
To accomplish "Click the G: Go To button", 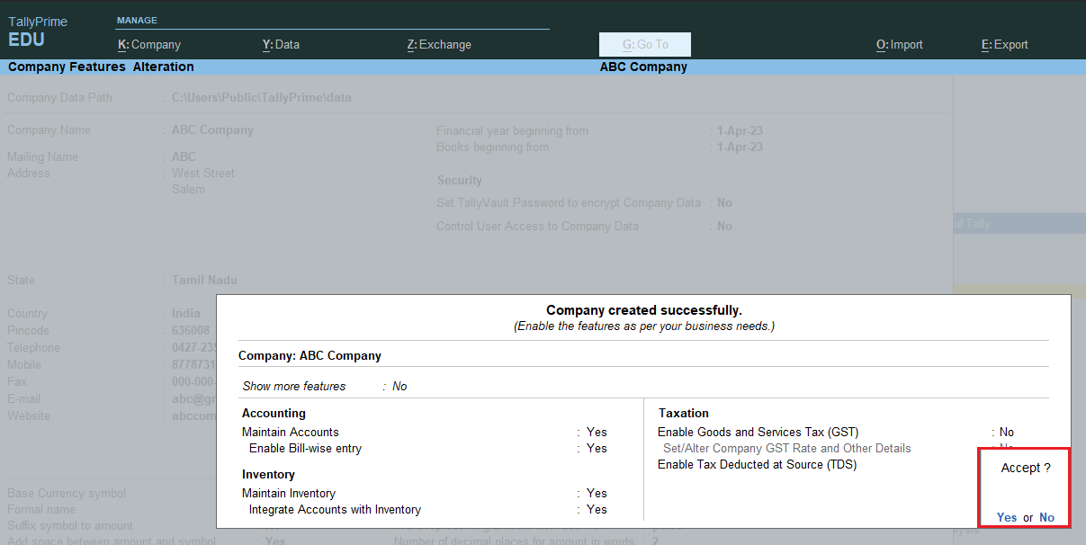I will [x=644, y=43].
